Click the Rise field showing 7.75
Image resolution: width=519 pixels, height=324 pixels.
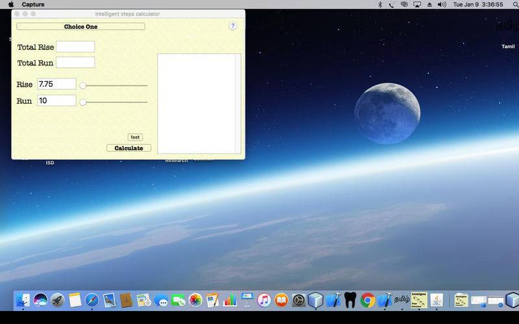[56, 84]
